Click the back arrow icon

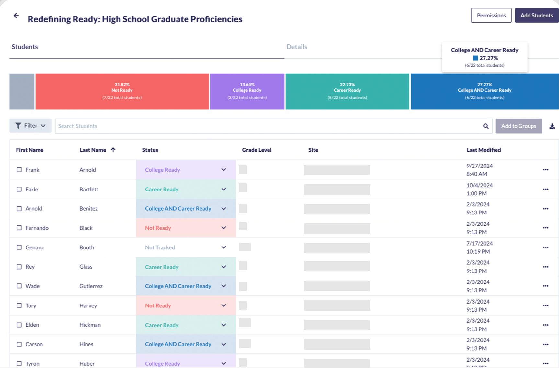[16, 16]
